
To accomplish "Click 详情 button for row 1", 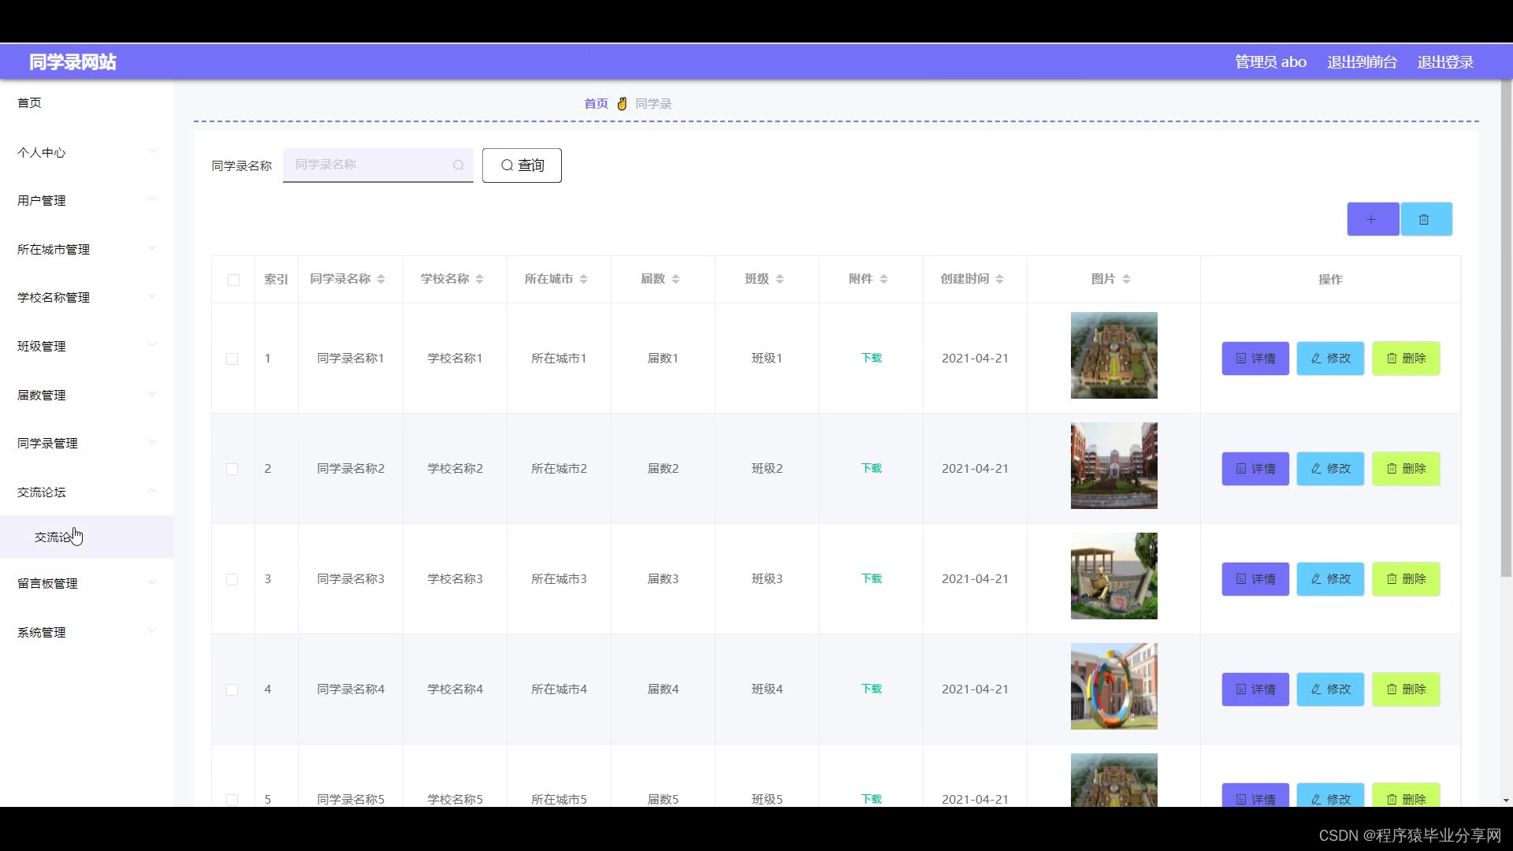I will pyautogui.click(x=1255, y=359).
